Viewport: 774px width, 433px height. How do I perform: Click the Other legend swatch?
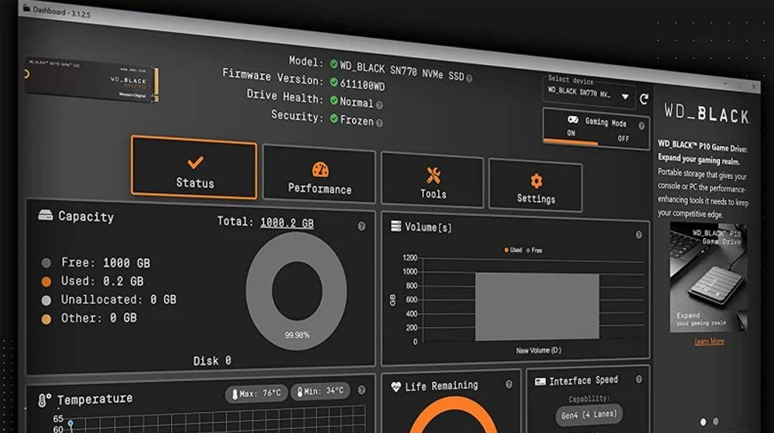[x=46, y=319]
